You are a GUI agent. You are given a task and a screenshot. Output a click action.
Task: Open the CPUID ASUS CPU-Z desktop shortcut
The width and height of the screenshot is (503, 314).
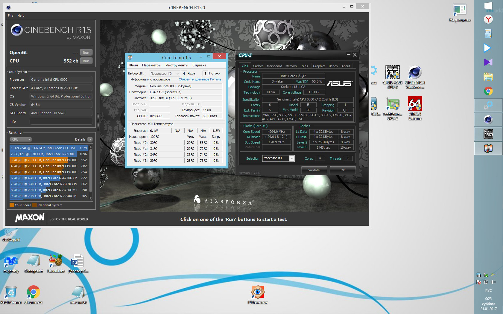point(393,77)
